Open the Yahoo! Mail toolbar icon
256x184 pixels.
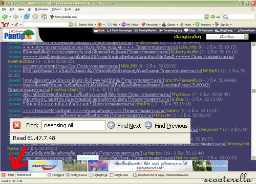[x=110, y=25]
